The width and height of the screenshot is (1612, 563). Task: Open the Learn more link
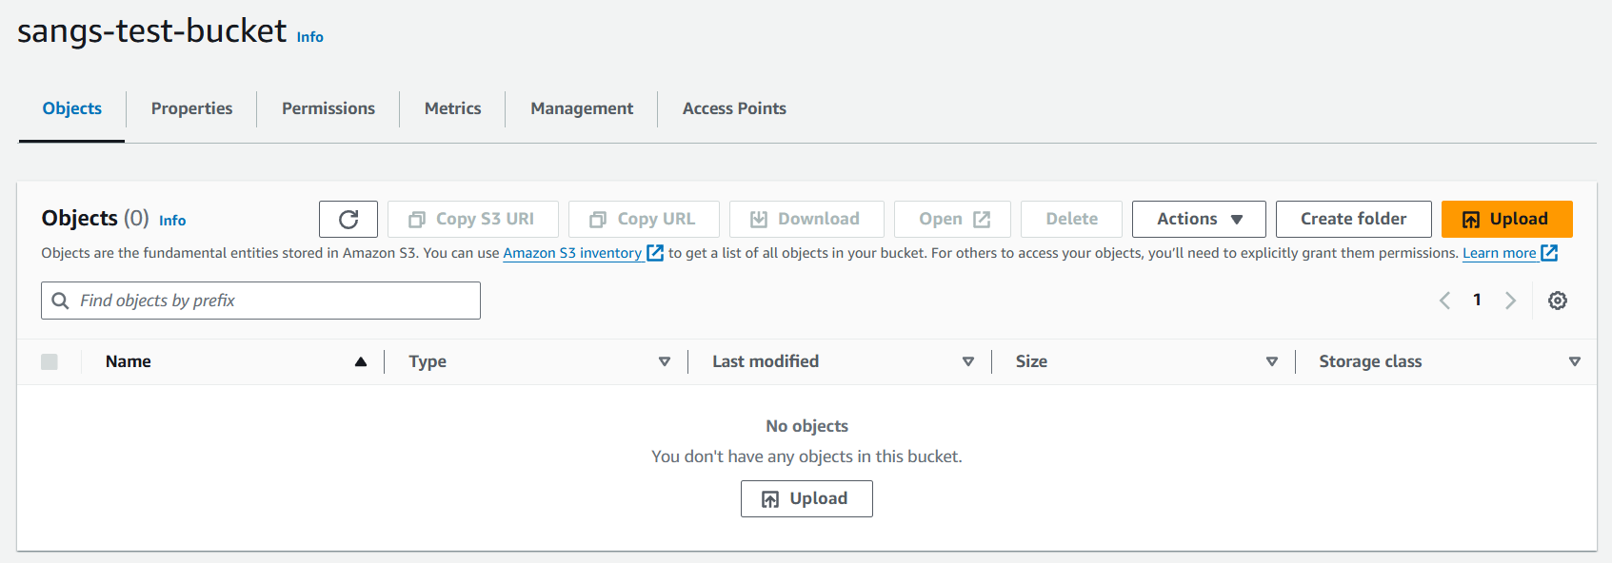pyautogui.click(x=1500, y=253)
